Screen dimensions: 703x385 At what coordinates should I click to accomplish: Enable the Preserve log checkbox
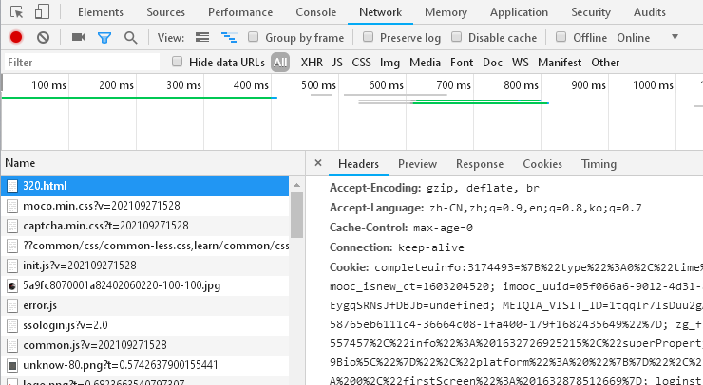pos(368,37)
